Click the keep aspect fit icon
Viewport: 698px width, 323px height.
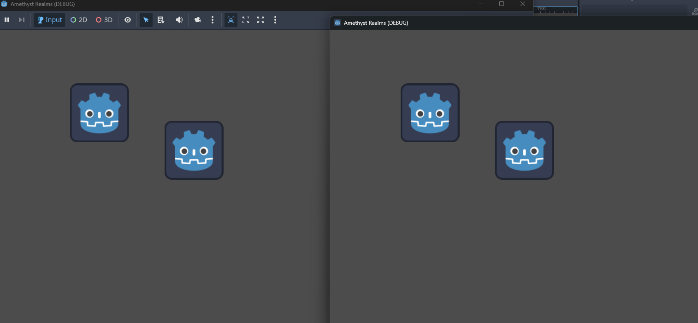pos(246,20)
